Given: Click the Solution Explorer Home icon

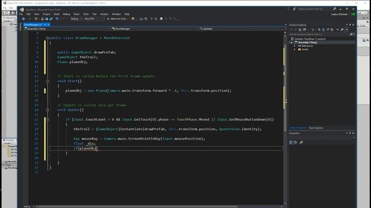Looking at the screenshot, I should pos(300,29).
